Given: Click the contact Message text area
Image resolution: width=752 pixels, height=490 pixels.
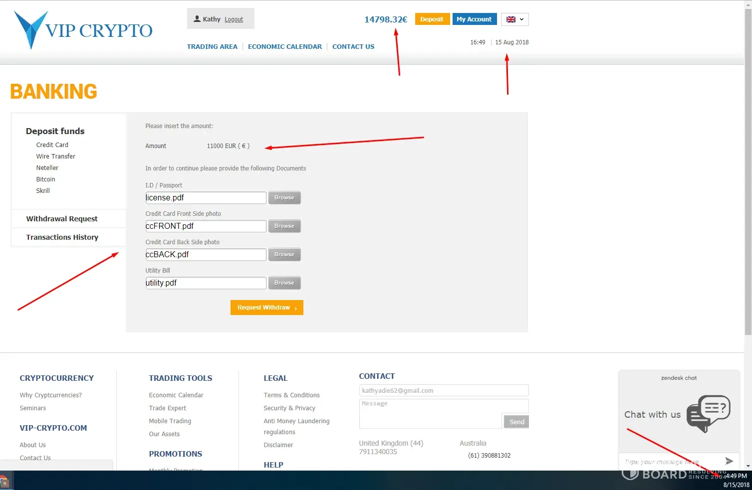Looking at the screenshot, I should point(430,414).
